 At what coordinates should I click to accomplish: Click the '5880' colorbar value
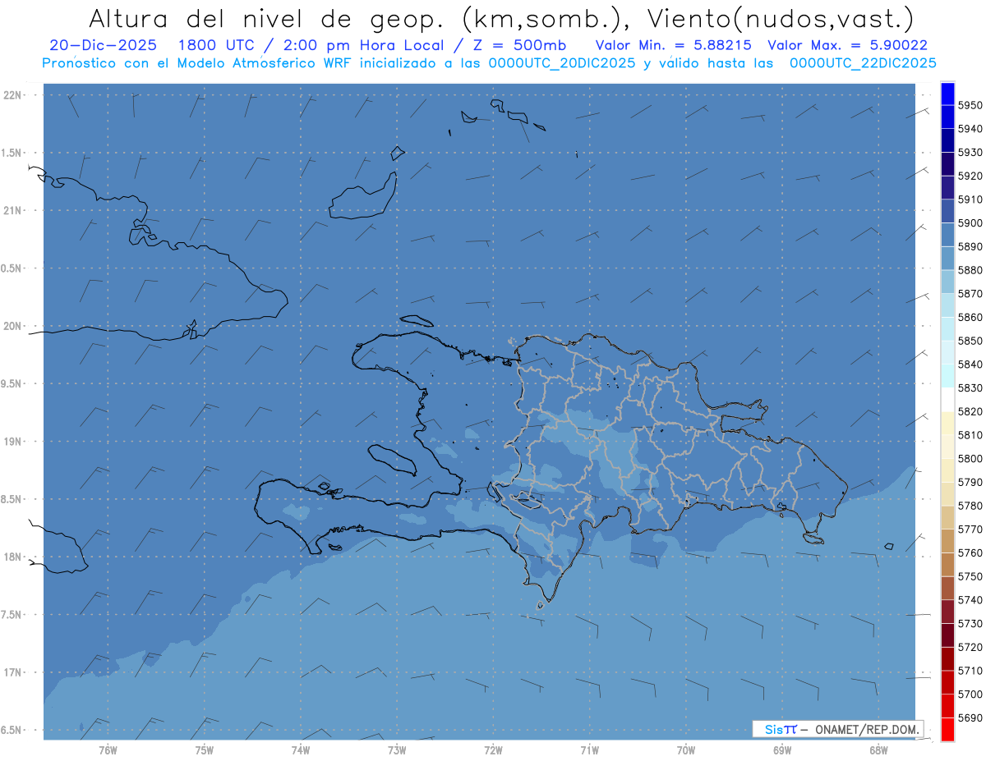[x=970, y=270]
